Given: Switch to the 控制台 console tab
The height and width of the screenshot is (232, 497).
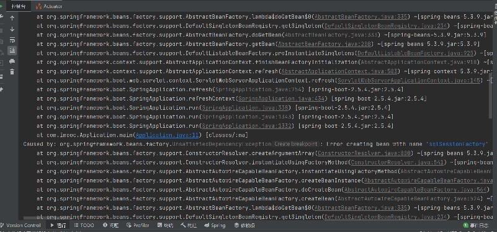Looking at the screenshot, I should tap(18, 6).
